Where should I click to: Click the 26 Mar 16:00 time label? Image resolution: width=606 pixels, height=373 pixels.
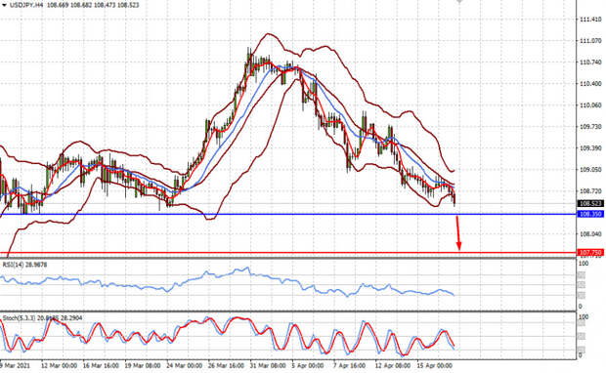pos(226,365)
